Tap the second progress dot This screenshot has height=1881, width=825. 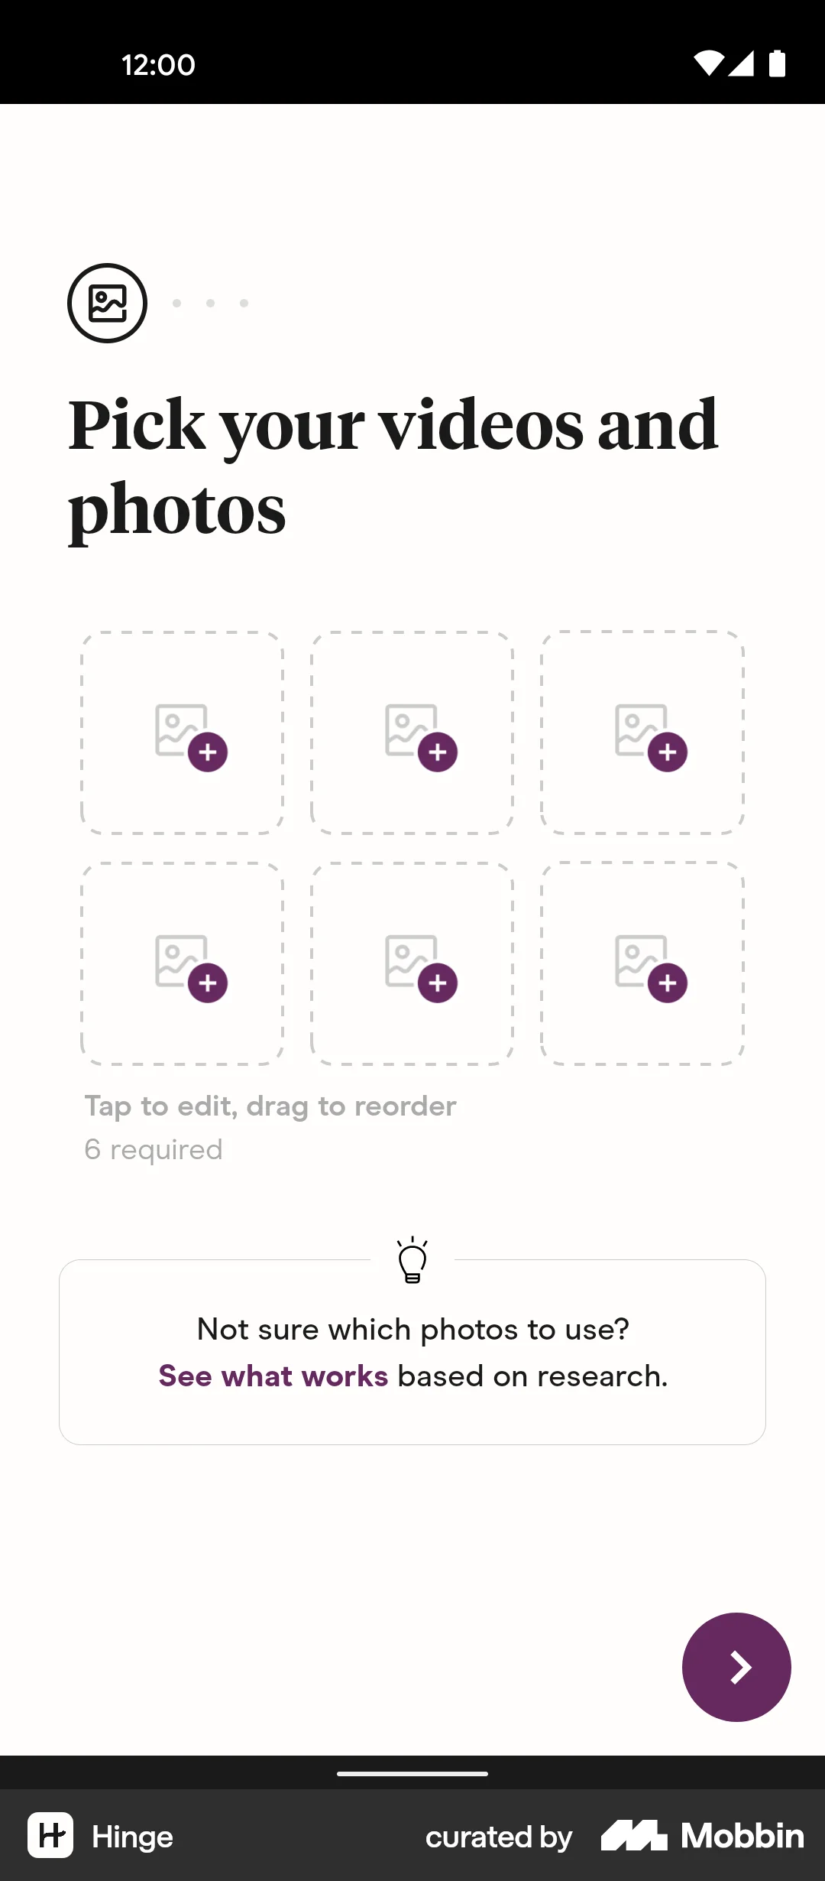click(210, 303)
